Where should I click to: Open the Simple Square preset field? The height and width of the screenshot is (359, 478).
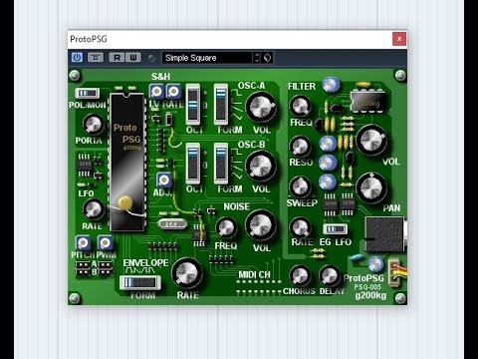click(x=207, y=58)
